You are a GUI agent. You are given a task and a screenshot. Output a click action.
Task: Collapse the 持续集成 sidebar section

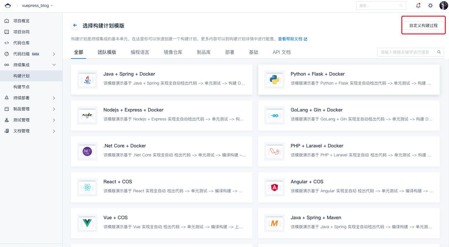pyautogui.click(x=54, y=65)
